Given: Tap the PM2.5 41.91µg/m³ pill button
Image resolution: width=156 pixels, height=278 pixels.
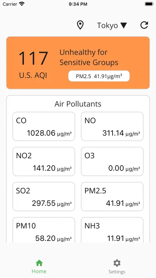Looking at the screenshot, I should (99, 76).
